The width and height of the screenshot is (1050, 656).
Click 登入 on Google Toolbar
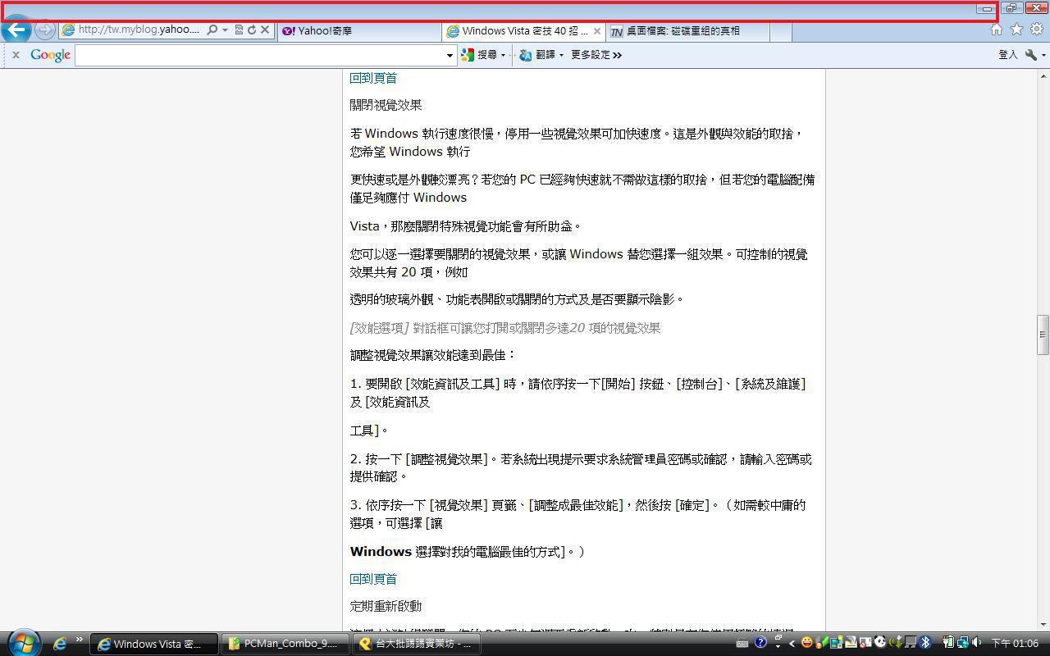tap(1007, 55)
